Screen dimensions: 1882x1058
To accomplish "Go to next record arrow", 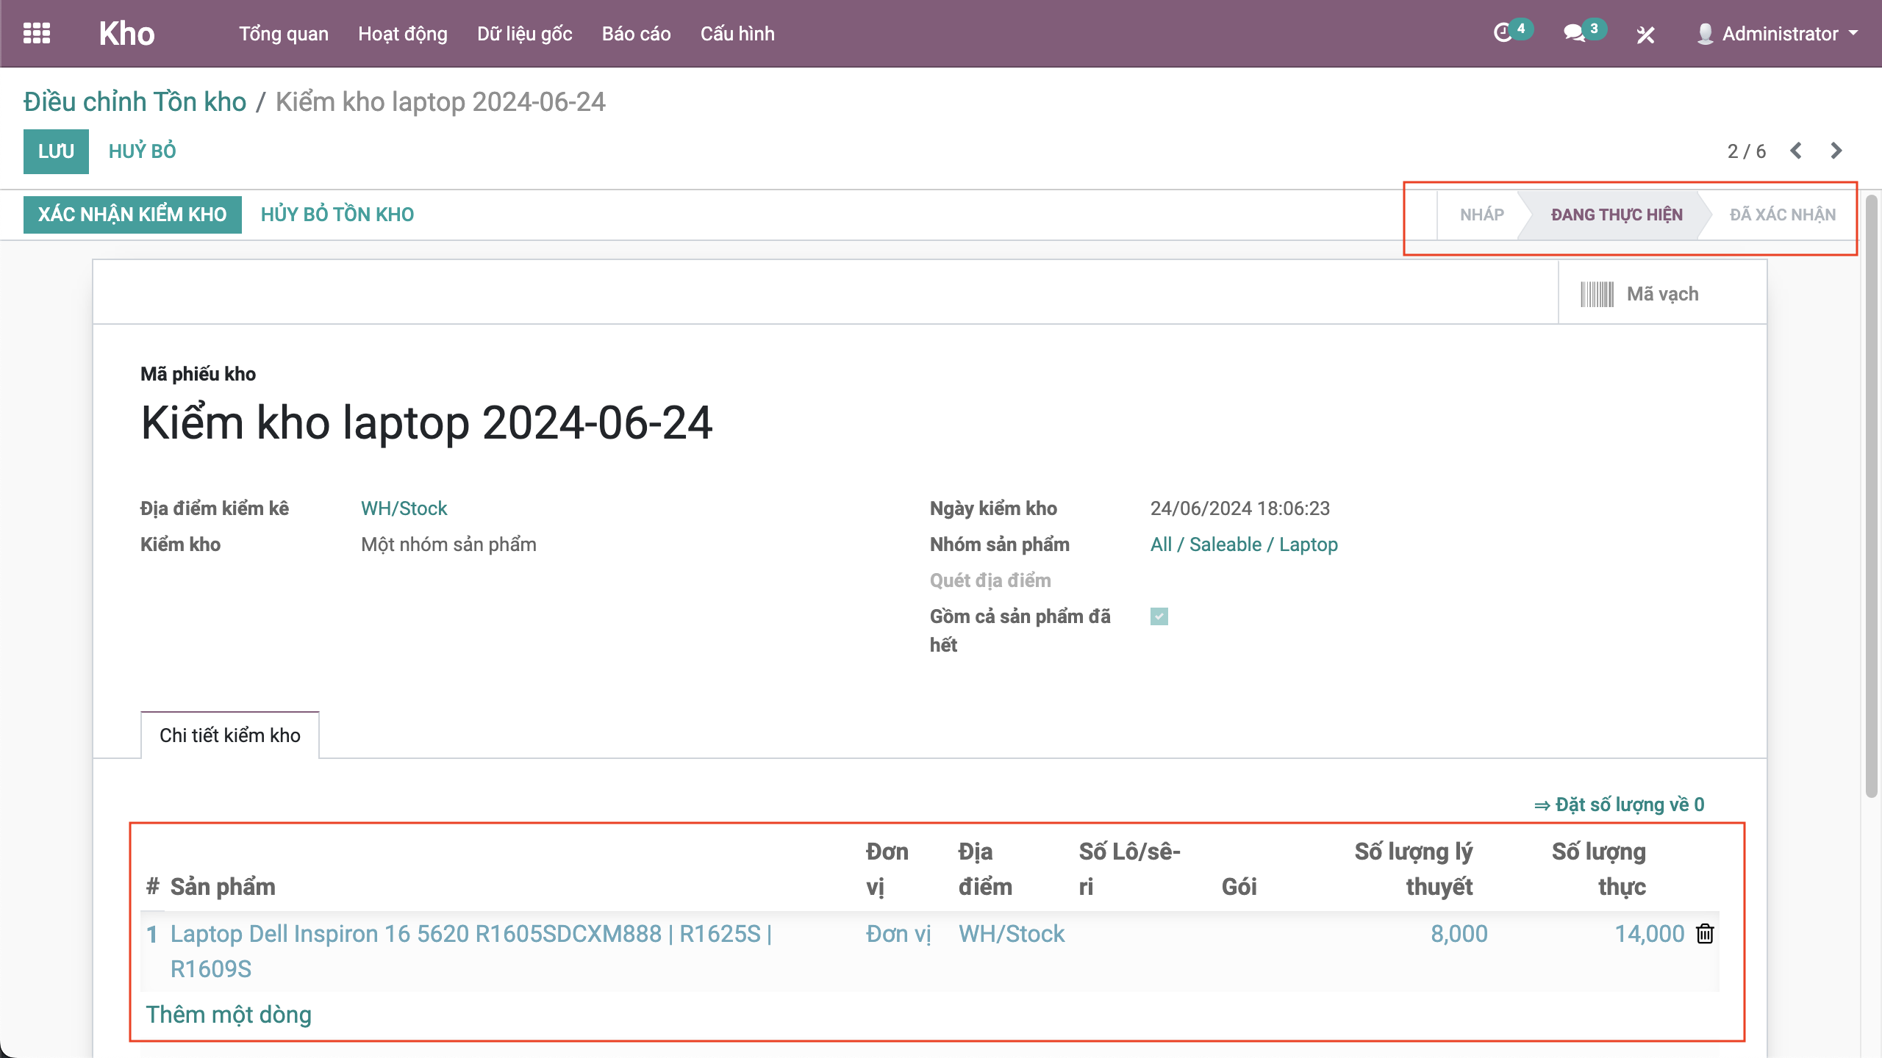I will click(1836, 151).
